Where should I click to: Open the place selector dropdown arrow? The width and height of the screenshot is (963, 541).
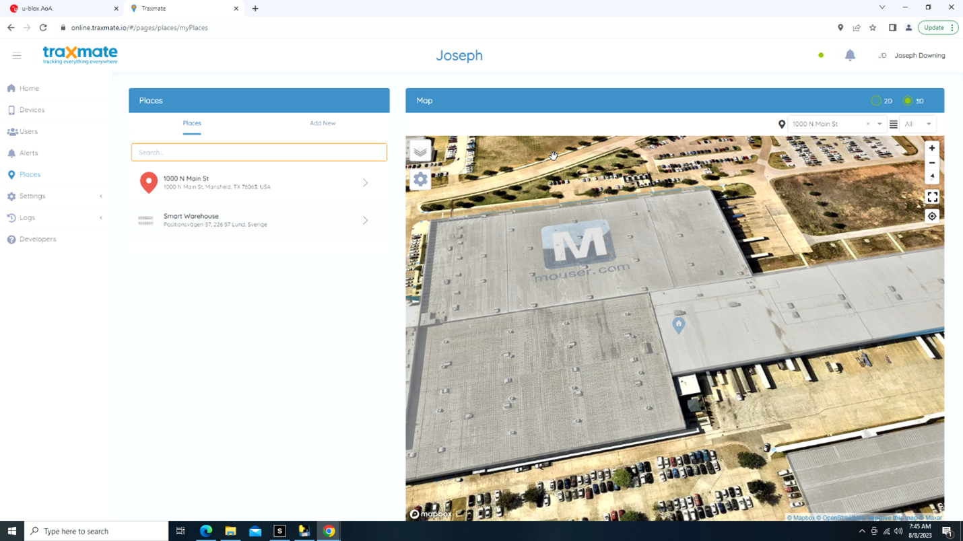pyautogui.click(x=879, y=124)
